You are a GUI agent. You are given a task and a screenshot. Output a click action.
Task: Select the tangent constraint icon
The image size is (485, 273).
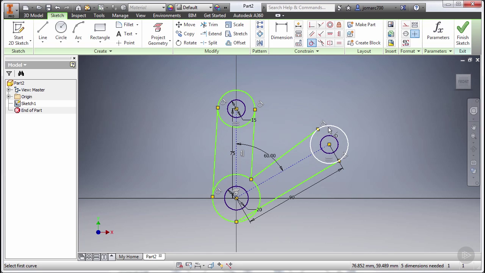pyautogui.click(x=312, y=43)
